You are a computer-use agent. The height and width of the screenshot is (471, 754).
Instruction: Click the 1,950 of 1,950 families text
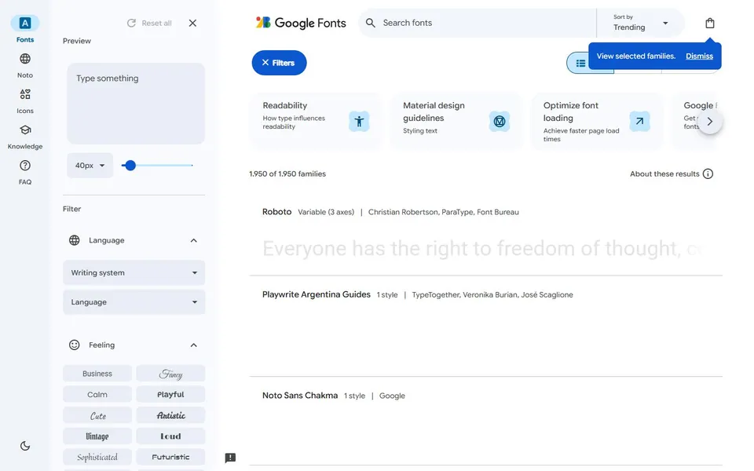(287, 174)
